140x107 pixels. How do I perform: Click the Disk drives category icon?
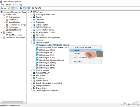34,22
